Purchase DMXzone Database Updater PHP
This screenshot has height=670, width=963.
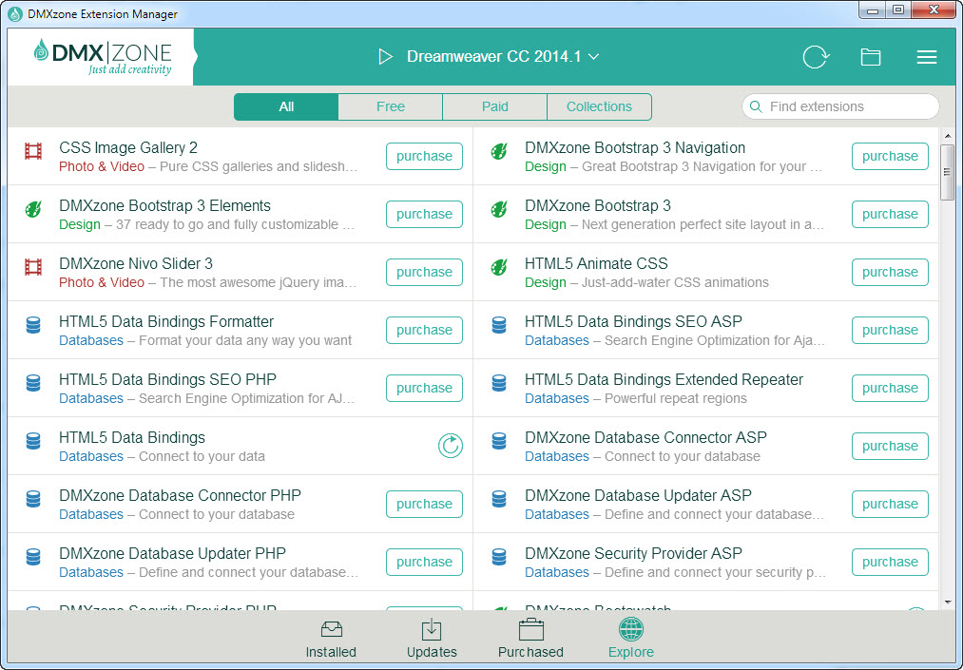tap(424, 562)
